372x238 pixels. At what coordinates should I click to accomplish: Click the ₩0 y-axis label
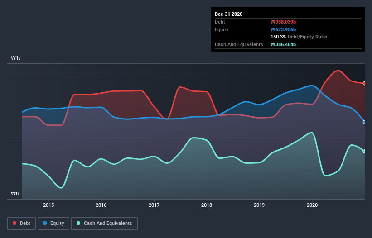[x=14, y=194]
